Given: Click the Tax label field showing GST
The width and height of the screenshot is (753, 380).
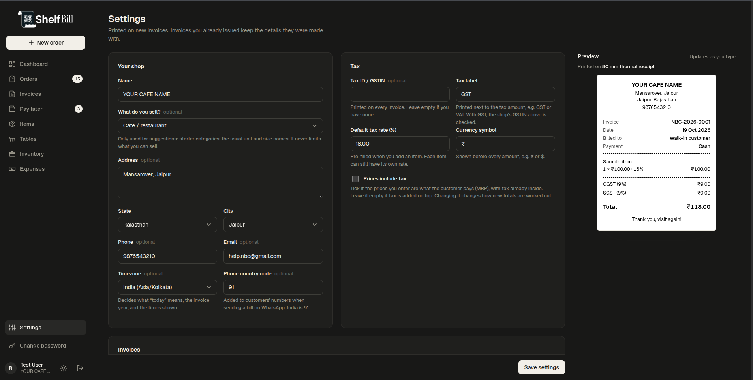Looking at the screenshot, I should point(505,94).
